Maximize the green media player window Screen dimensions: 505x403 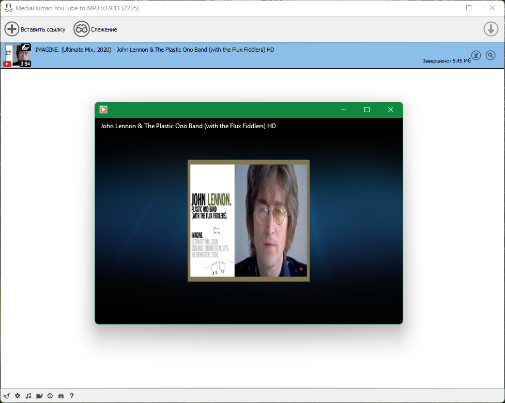coord(367,110)
